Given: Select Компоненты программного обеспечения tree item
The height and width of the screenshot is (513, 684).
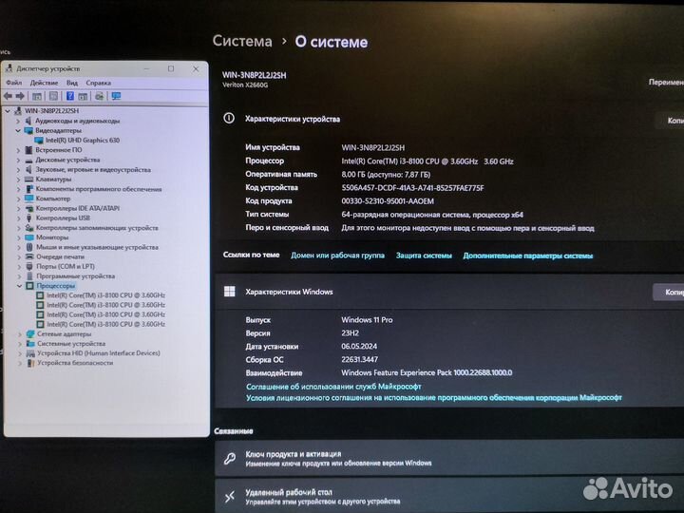Looking at the screenshot, I should 99,189.
